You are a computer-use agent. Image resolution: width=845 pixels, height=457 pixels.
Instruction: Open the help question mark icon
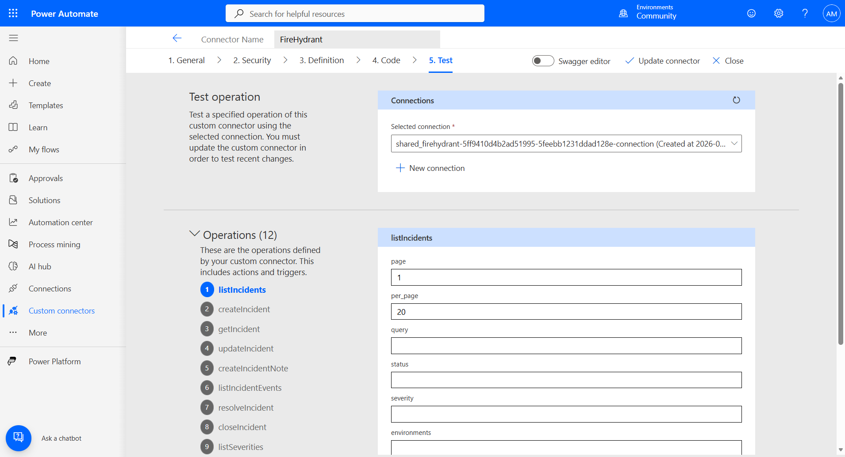[x=805, y=13]
